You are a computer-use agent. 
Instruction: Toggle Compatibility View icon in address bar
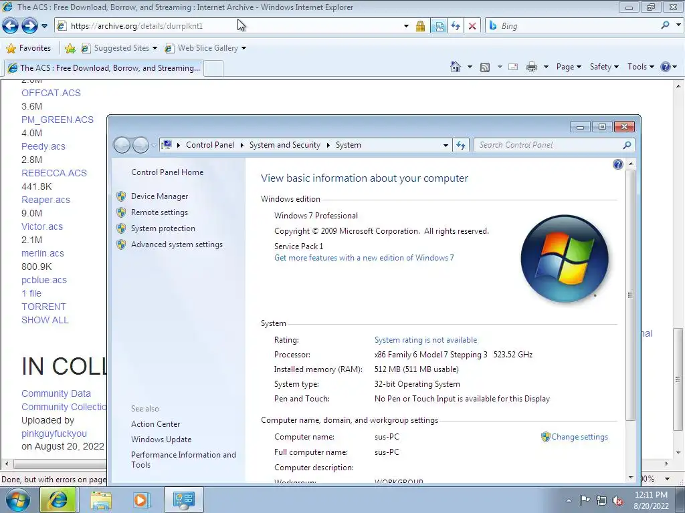click(x=439, y=26)
